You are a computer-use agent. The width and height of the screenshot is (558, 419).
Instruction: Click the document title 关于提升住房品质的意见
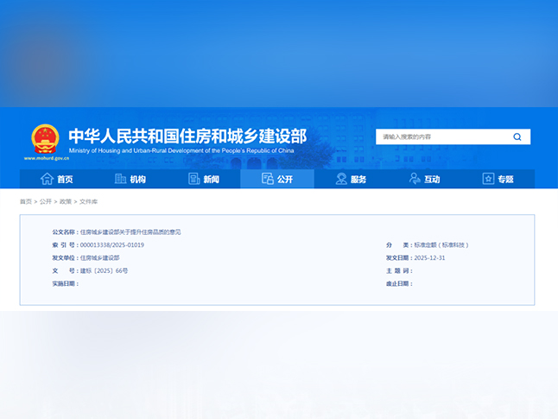130,232
